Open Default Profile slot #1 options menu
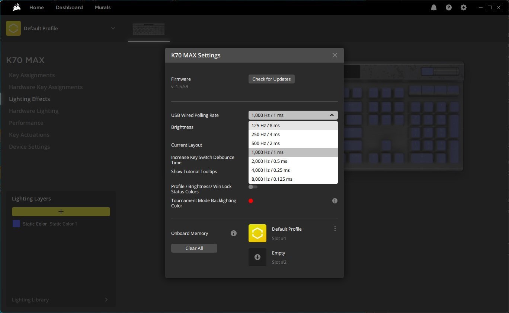This screenshot has height=313, width=509. pos(335,229)
